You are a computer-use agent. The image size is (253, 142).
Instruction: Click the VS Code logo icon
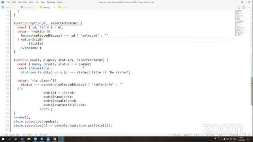pos(3,2)
